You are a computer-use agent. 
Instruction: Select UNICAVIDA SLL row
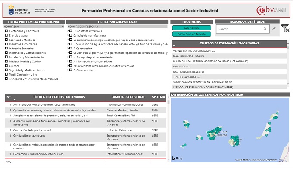(x=229, y=67)
